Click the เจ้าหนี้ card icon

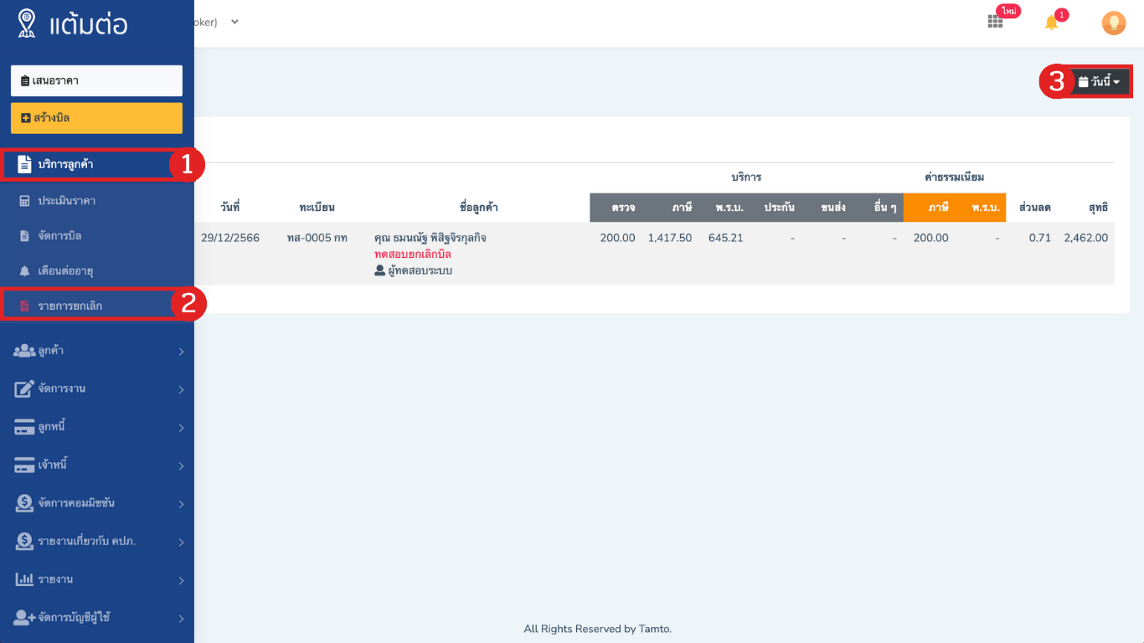click(24, 466)
